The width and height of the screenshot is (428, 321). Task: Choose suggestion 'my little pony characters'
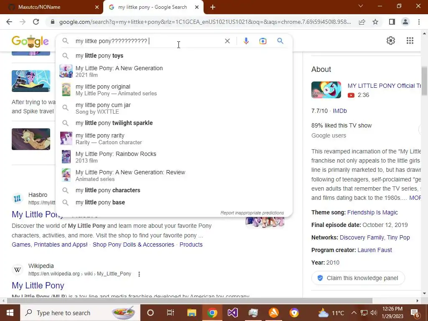pyautogui.click(x=174, y=190)
